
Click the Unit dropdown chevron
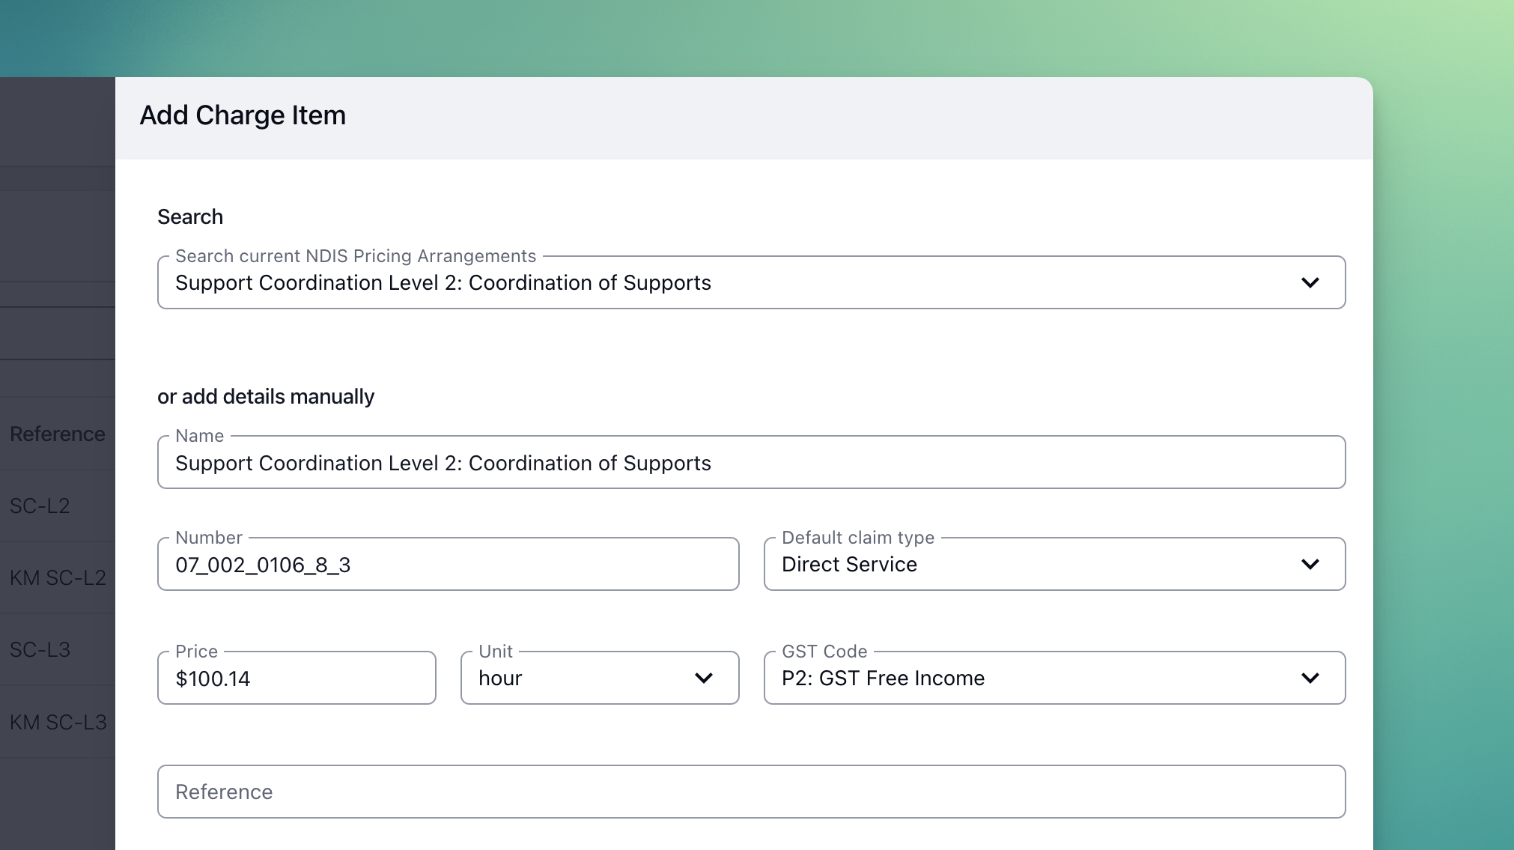click(703, 679)
